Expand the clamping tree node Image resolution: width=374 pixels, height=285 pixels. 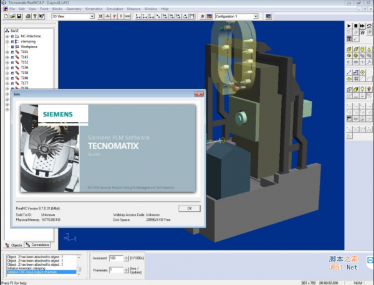click(7, 42)
